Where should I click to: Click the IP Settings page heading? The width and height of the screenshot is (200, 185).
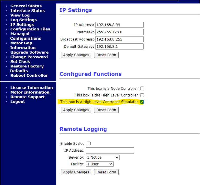click(76, 10)
